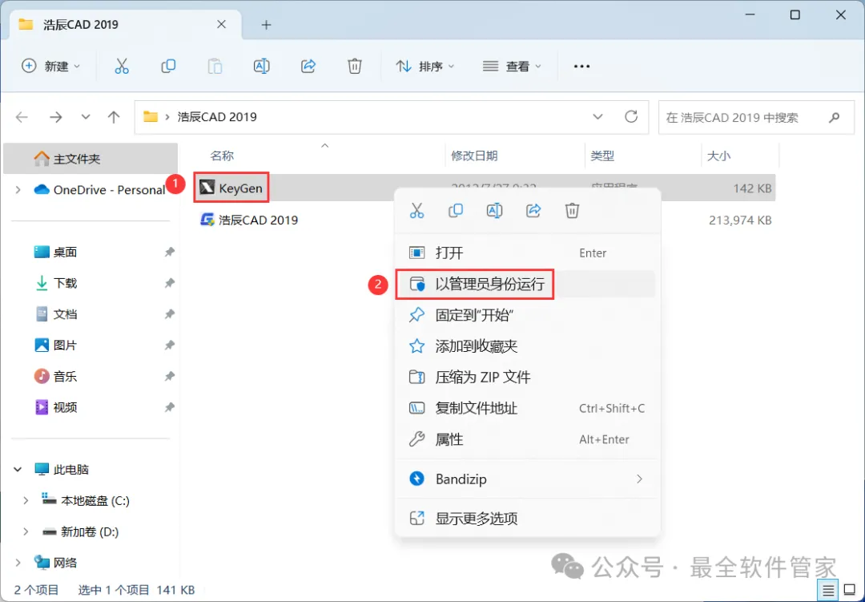This screenshot has height=602, width=865.
Task: Click the 浩辰CAD 2019 address bar path
Action: click(x=217, y=117)
